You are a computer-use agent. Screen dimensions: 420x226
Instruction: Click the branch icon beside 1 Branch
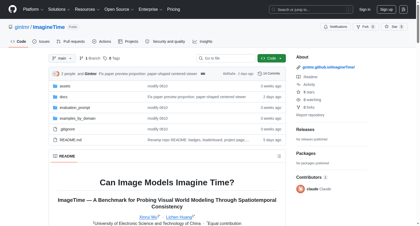[81, 58]
